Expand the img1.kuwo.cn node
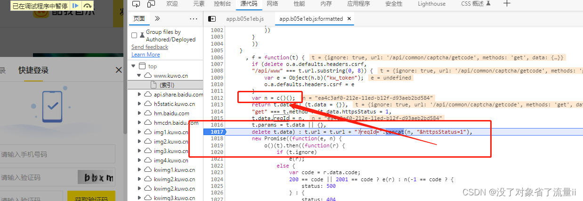The width and height of the screenshot is (583, 201). pos(139,132)
